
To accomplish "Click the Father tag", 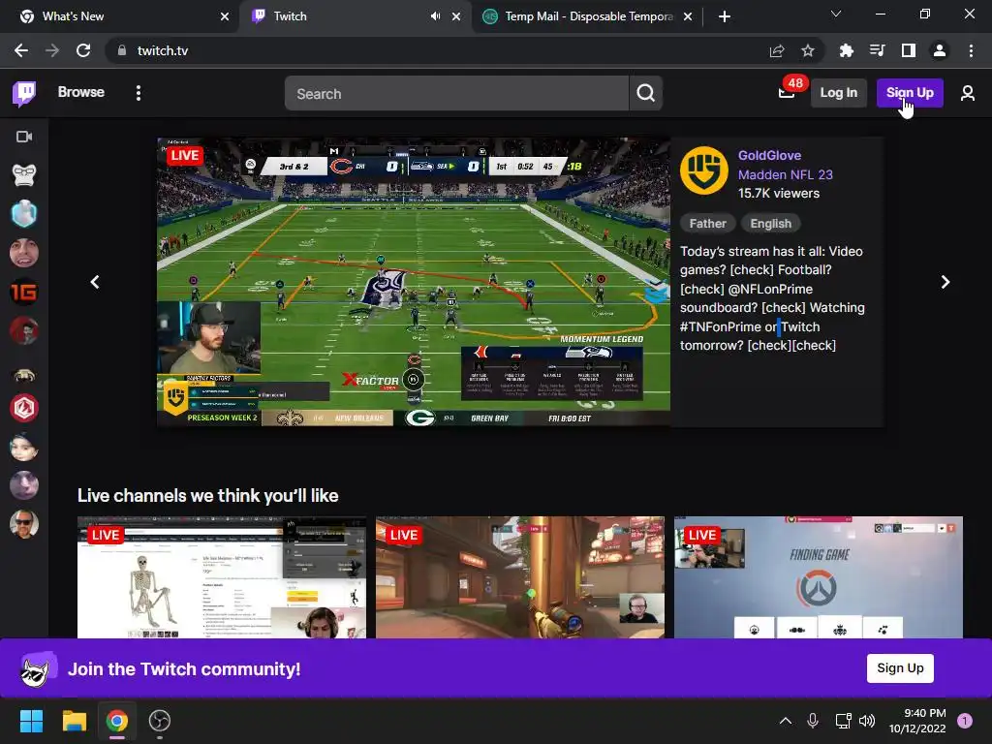I will click(707, 224).
